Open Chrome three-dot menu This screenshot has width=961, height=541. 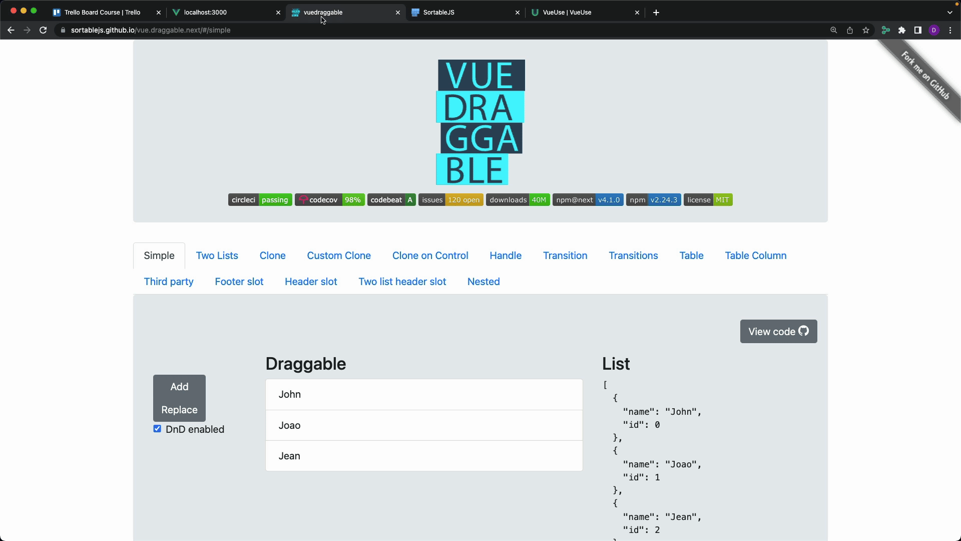click(950, 30)
